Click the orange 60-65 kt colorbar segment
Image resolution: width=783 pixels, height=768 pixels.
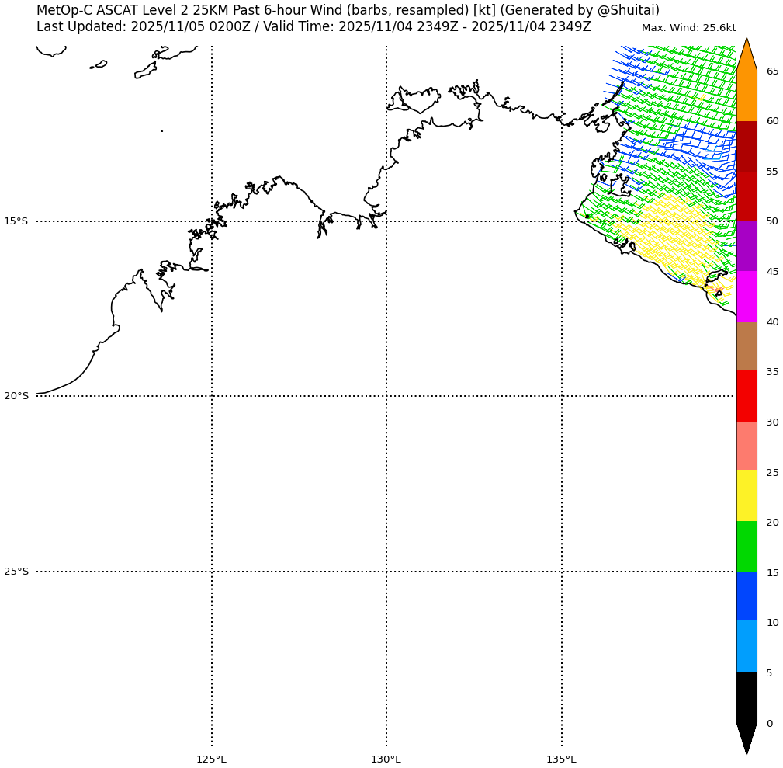pos(747,96)
